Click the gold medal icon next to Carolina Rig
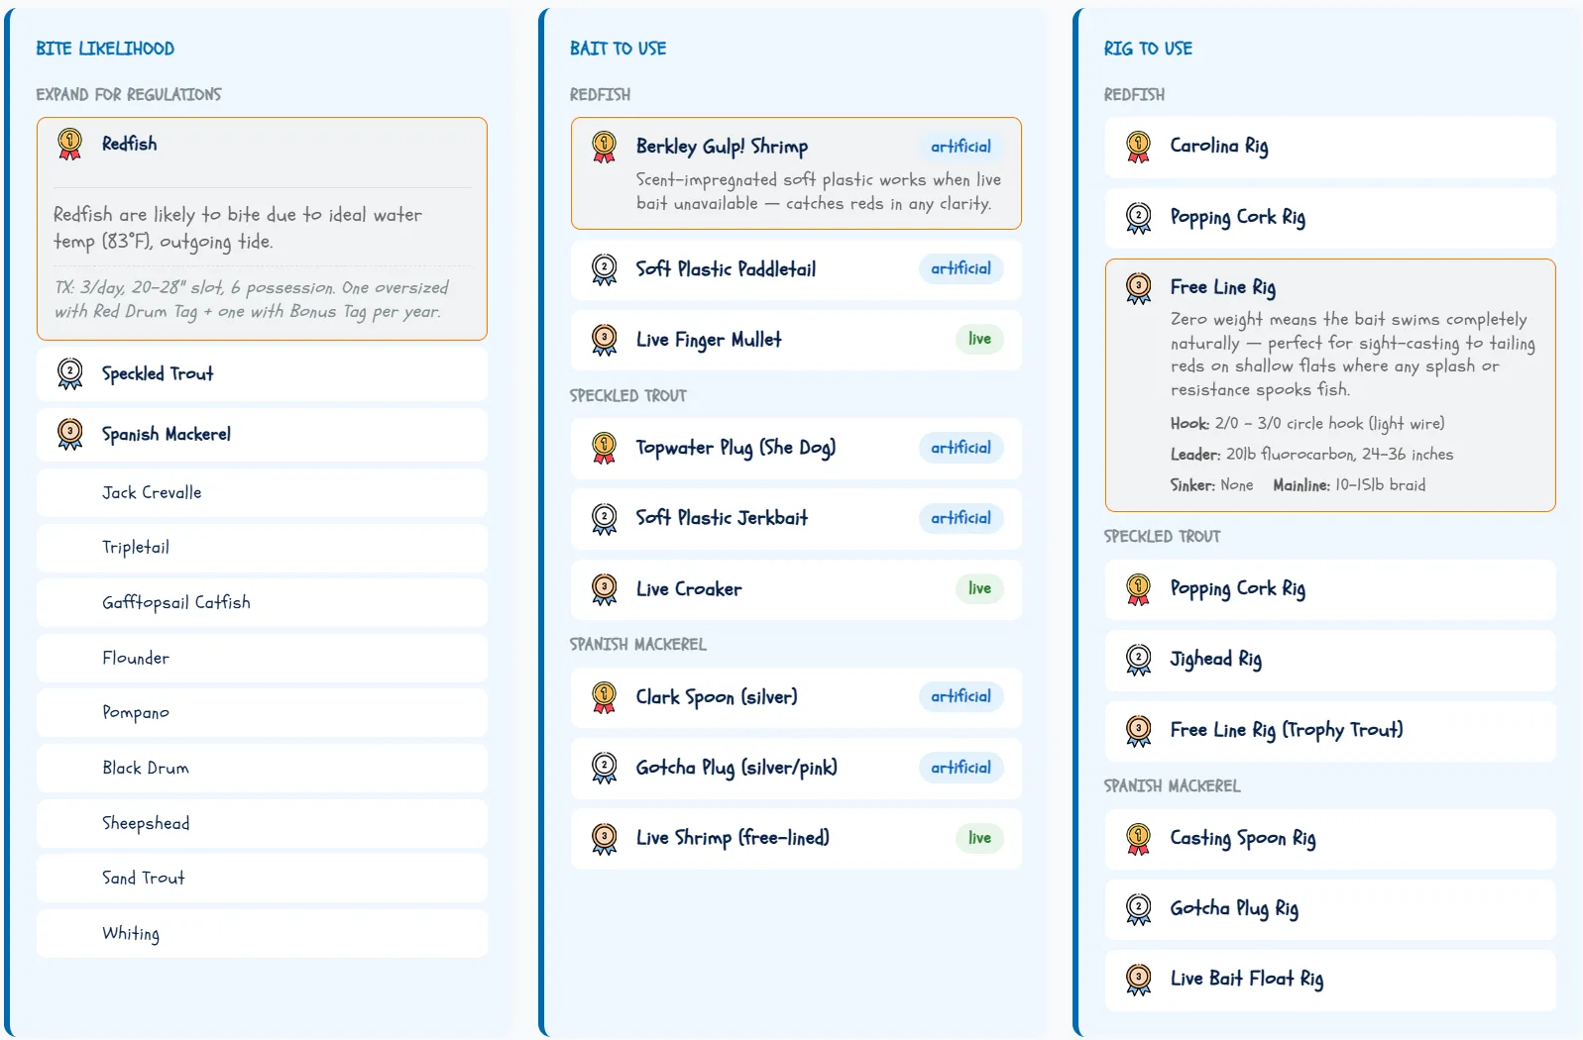 [x=1138, y=147]
